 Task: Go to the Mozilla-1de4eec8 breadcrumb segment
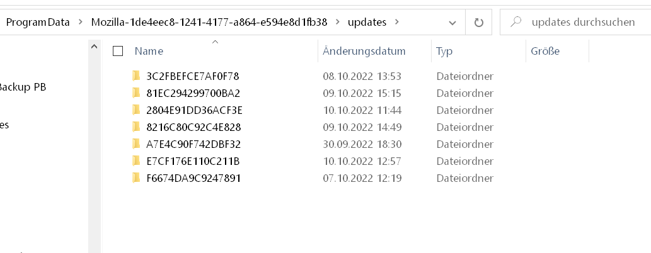coord(209,22)
